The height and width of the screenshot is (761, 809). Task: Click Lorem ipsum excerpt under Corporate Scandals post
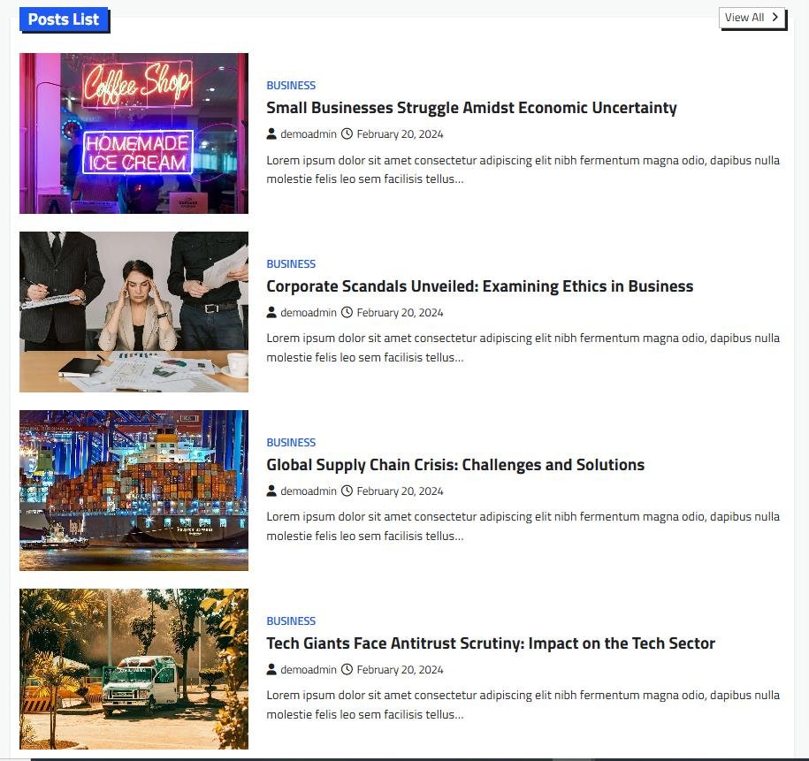(x=523, y=347)
